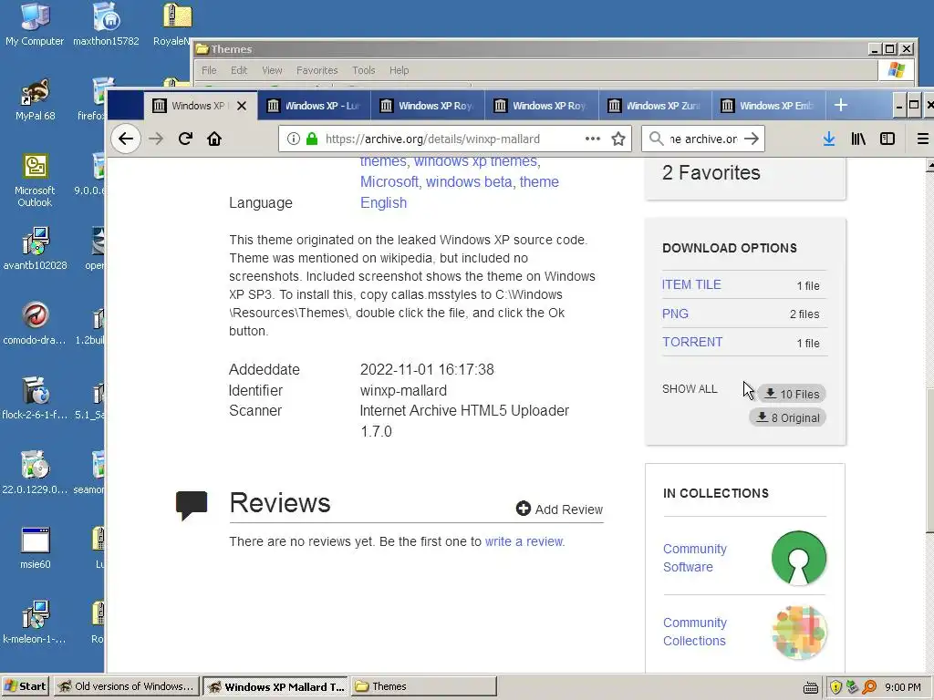Toggle the sidebar view icon
Image resolution: width=934 pixels, height=700 pixels.
[887, 139]
